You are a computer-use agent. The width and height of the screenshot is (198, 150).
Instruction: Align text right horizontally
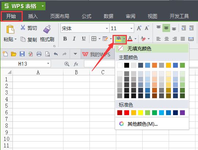(x=175, y=39)
